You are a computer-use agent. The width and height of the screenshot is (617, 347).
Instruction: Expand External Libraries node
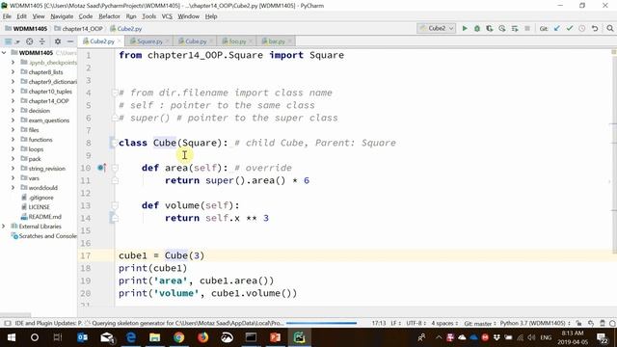point(4,227)
